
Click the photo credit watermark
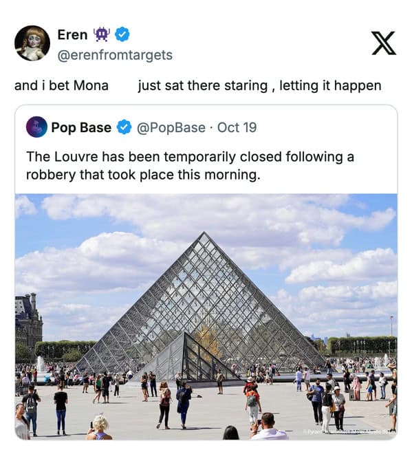click(349, 432)
